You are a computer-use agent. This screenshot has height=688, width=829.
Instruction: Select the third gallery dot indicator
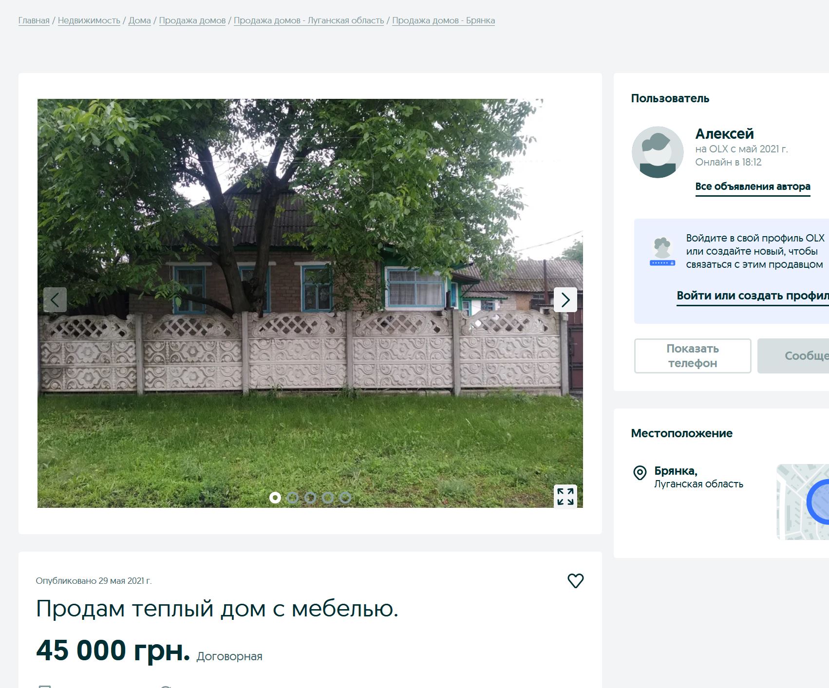point(310,498)
